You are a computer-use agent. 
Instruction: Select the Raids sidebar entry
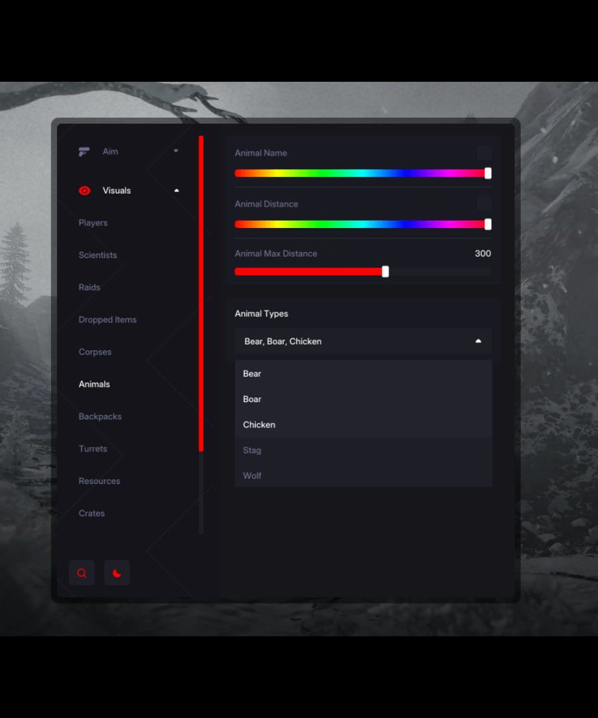point(90,287)
